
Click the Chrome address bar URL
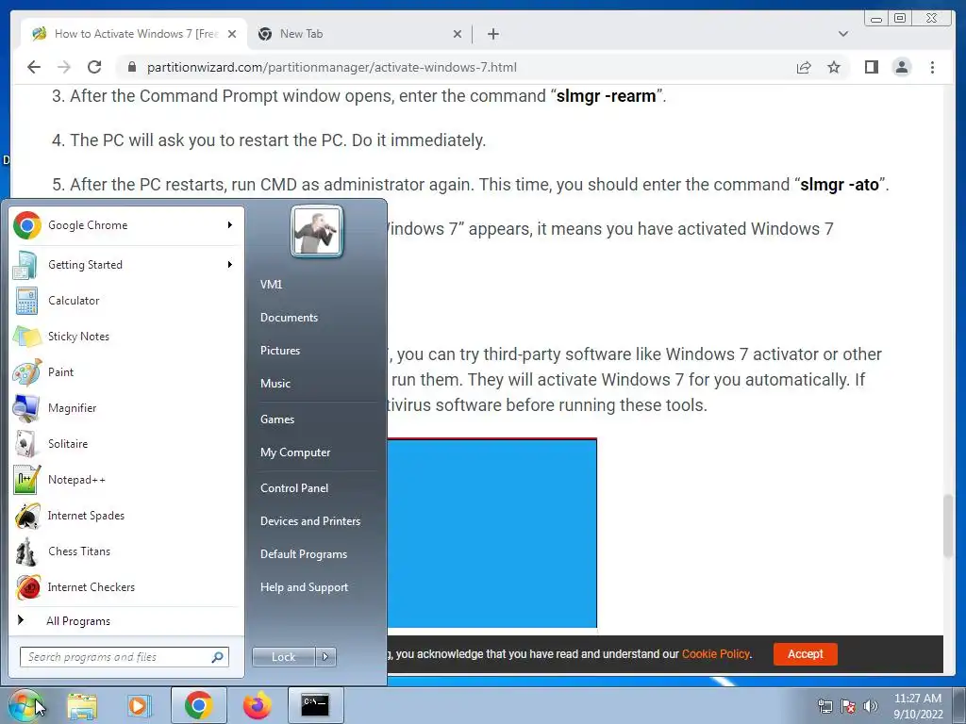(331, 67)
